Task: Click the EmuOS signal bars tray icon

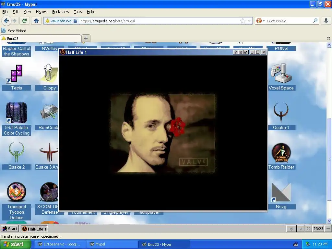Action: tap(301, 229)
